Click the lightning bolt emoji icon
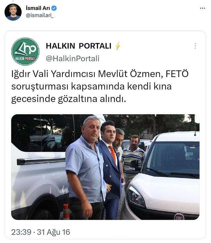The height and width of the screenshot is (243, 211). [x=118, y=46]
